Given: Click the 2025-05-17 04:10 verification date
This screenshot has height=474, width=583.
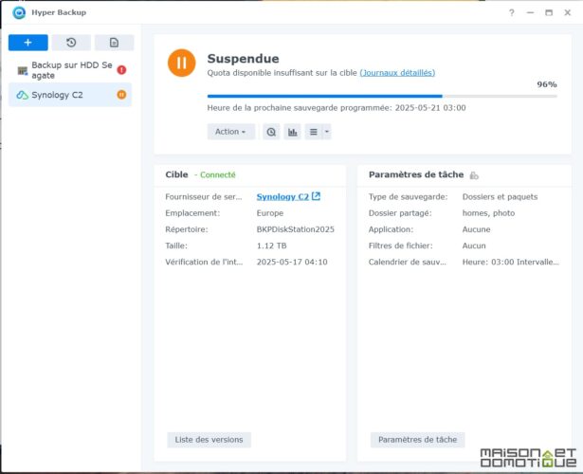Looking at the screenshot, I should [x=292, y=262].
